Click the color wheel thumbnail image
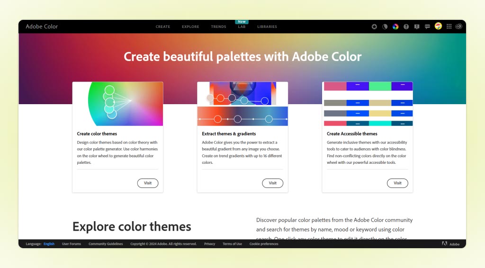The image size is (485, 268). point(117,104)
